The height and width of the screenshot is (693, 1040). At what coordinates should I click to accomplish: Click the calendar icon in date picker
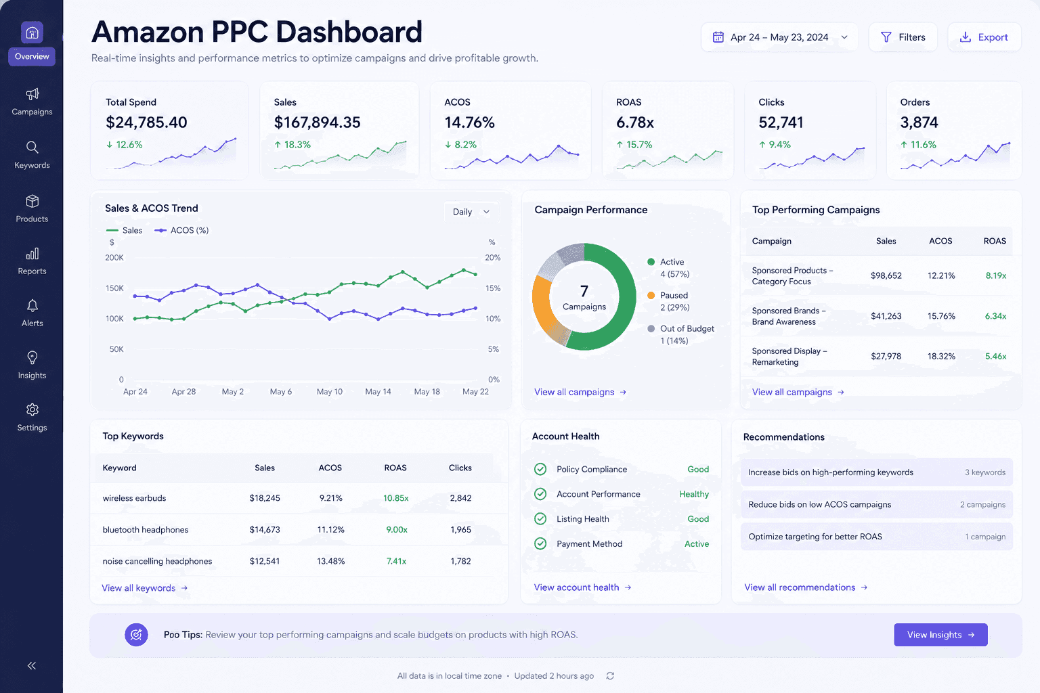[x=718, y=37]
